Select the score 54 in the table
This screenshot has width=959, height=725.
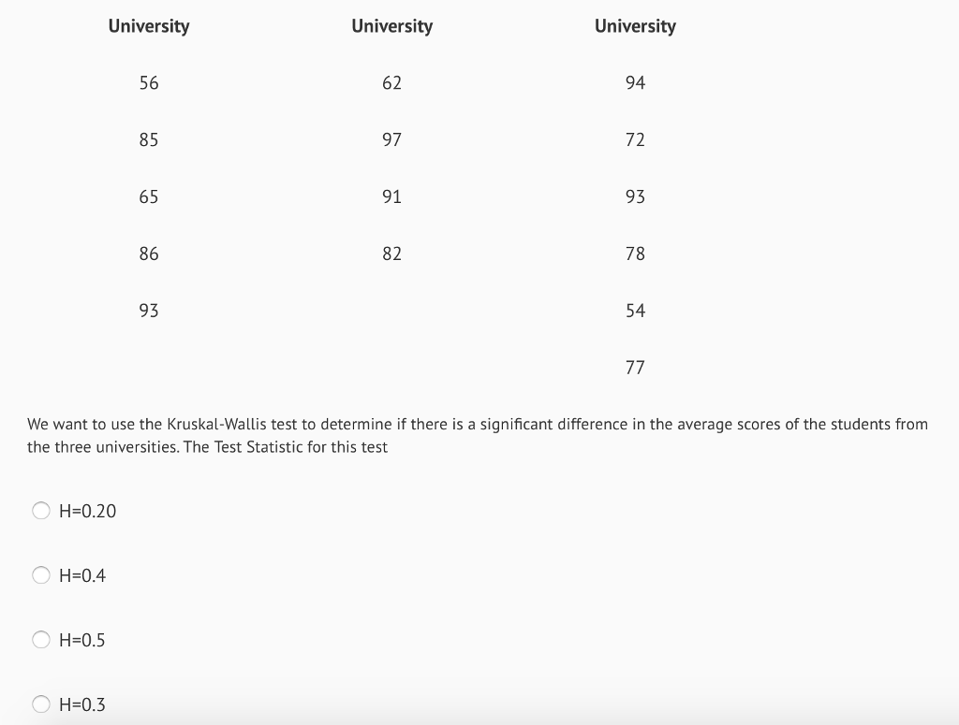coord(635,311)
